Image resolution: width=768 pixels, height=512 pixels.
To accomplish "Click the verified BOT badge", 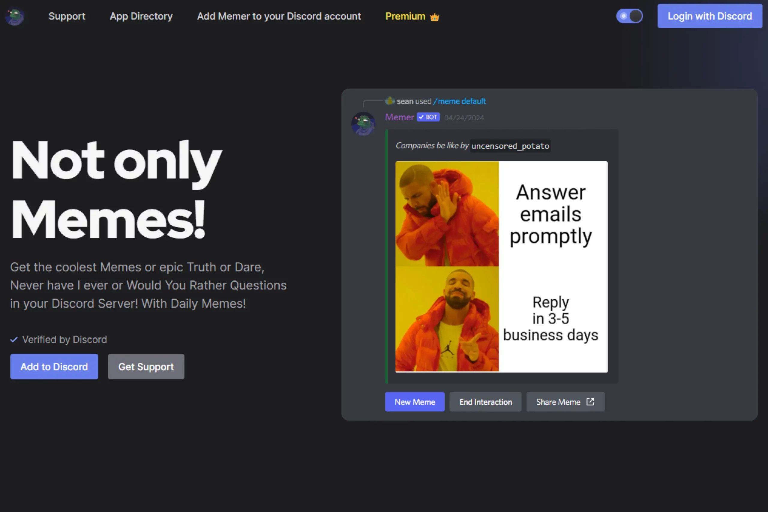I will pyautogui.click(x=428, y=117).
